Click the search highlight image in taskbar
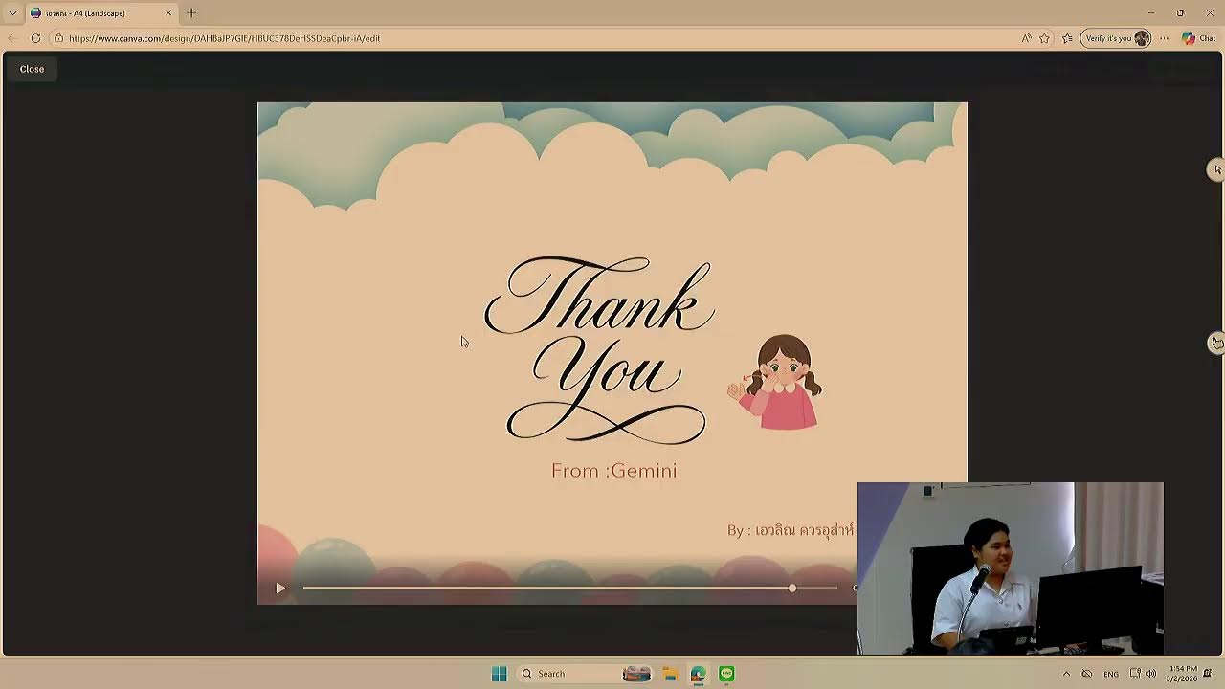 tap(636, 674)
